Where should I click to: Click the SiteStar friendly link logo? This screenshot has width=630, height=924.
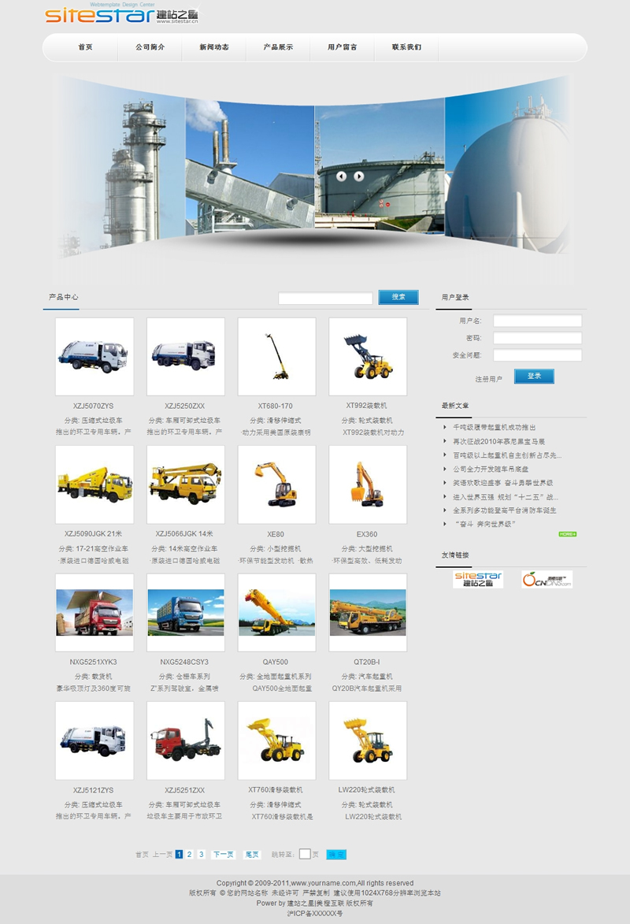(478, 580)
